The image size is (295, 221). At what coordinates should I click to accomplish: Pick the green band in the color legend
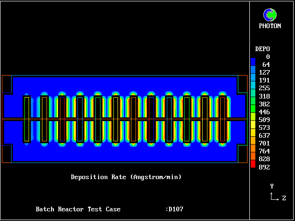coord(253,108)
